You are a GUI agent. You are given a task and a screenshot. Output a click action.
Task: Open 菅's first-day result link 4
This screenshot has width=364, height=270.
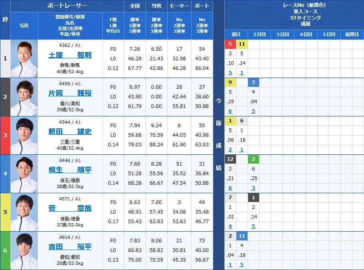(x=230, y=226)
